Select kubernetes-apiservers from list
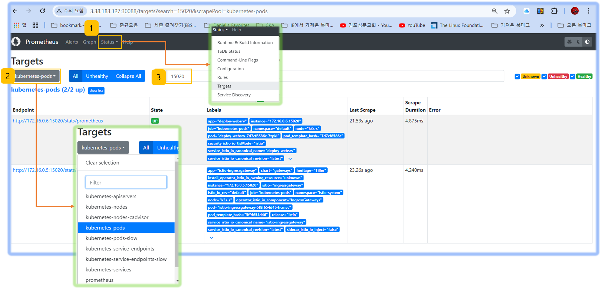Image resolution: width=601 pixels, height=289 pixels. pyautogui.click(x=126, y=196)
